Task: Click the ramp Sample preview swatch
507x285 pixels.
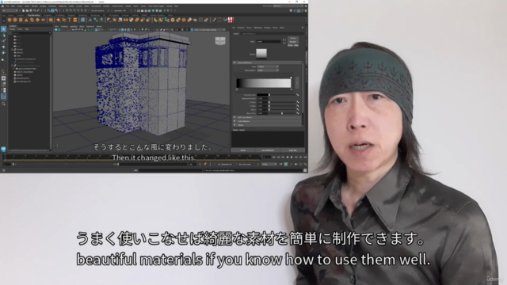Action: (x=261, y=54)
